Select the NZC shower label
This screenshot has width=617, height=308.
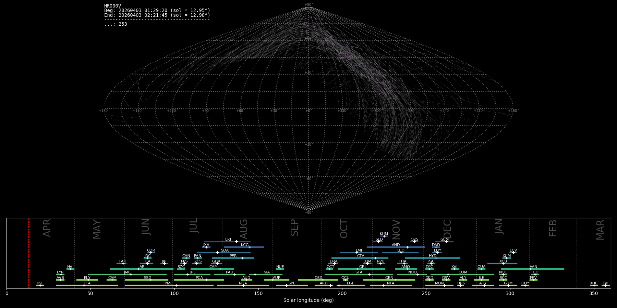(x=169, y=283)
